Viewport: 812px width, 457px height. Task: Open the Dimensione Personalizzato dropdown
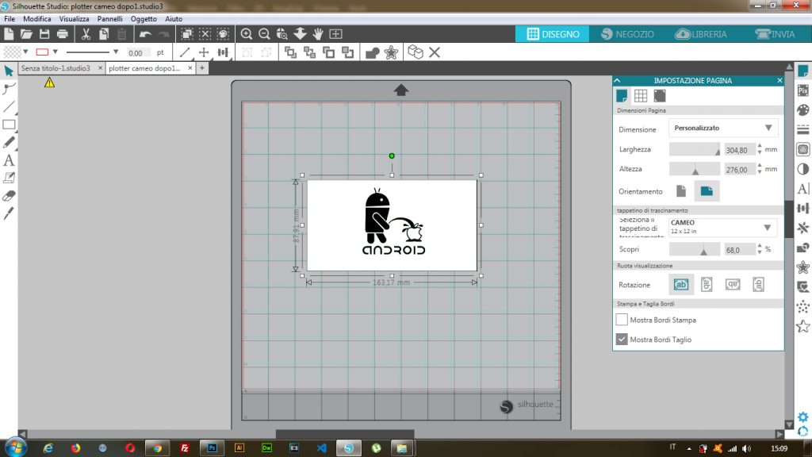(723, 128)
